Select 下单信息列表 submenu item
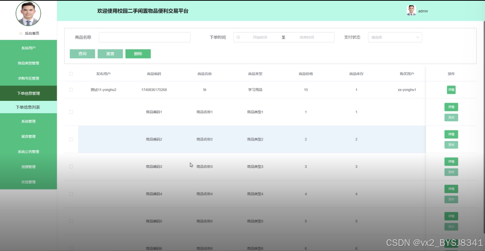485x251 pixels. (x=28, y=107)
